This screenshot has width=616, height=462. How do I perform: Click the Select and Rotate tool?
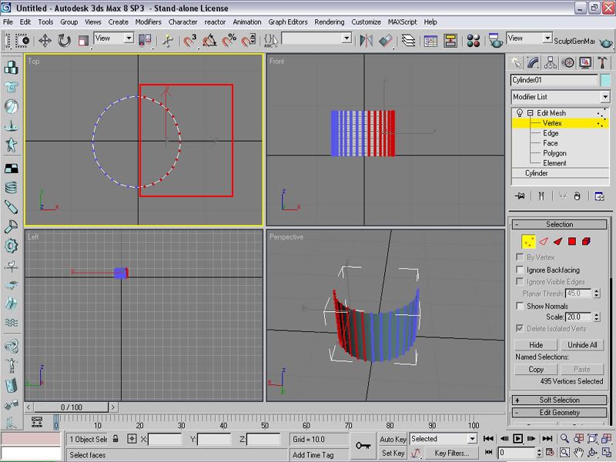point(64,40)
